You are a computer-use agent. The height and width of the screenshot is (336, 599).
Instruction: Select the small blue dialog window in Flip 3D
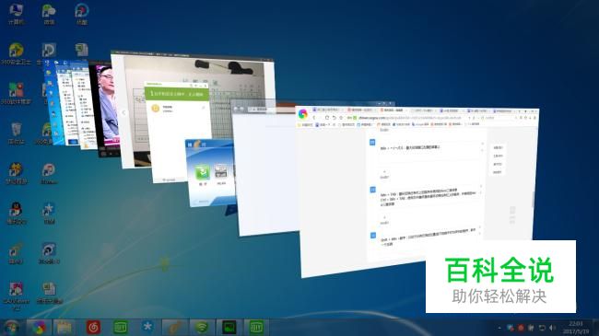coord(209,172)
